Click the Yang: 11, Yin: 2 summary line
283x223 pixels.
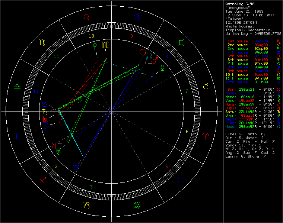point(243,145)
